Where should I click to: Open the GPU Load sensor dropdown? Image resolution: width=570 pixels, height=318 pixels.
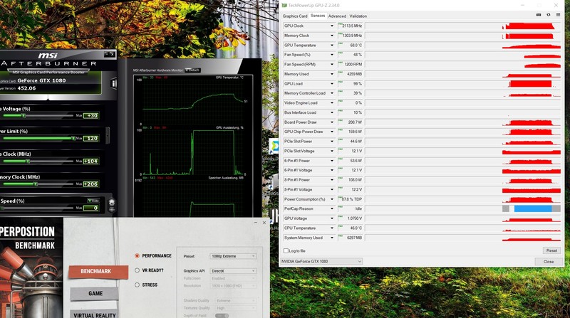331,84
